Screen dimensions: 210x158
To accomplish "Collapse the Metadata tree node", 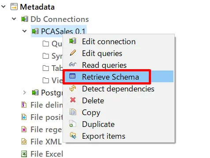I will 4,7.
